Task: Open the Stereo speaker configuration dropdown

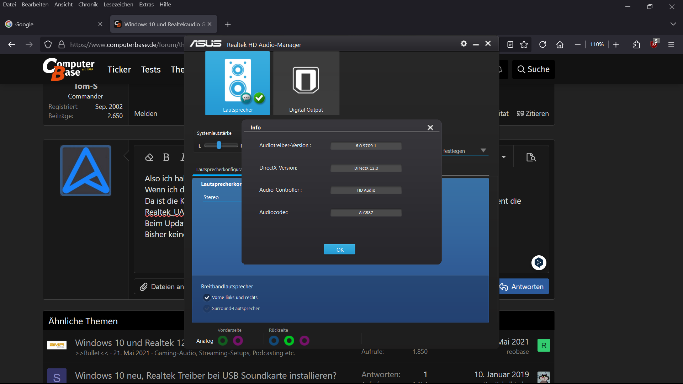Action: [x=222, y=197]
